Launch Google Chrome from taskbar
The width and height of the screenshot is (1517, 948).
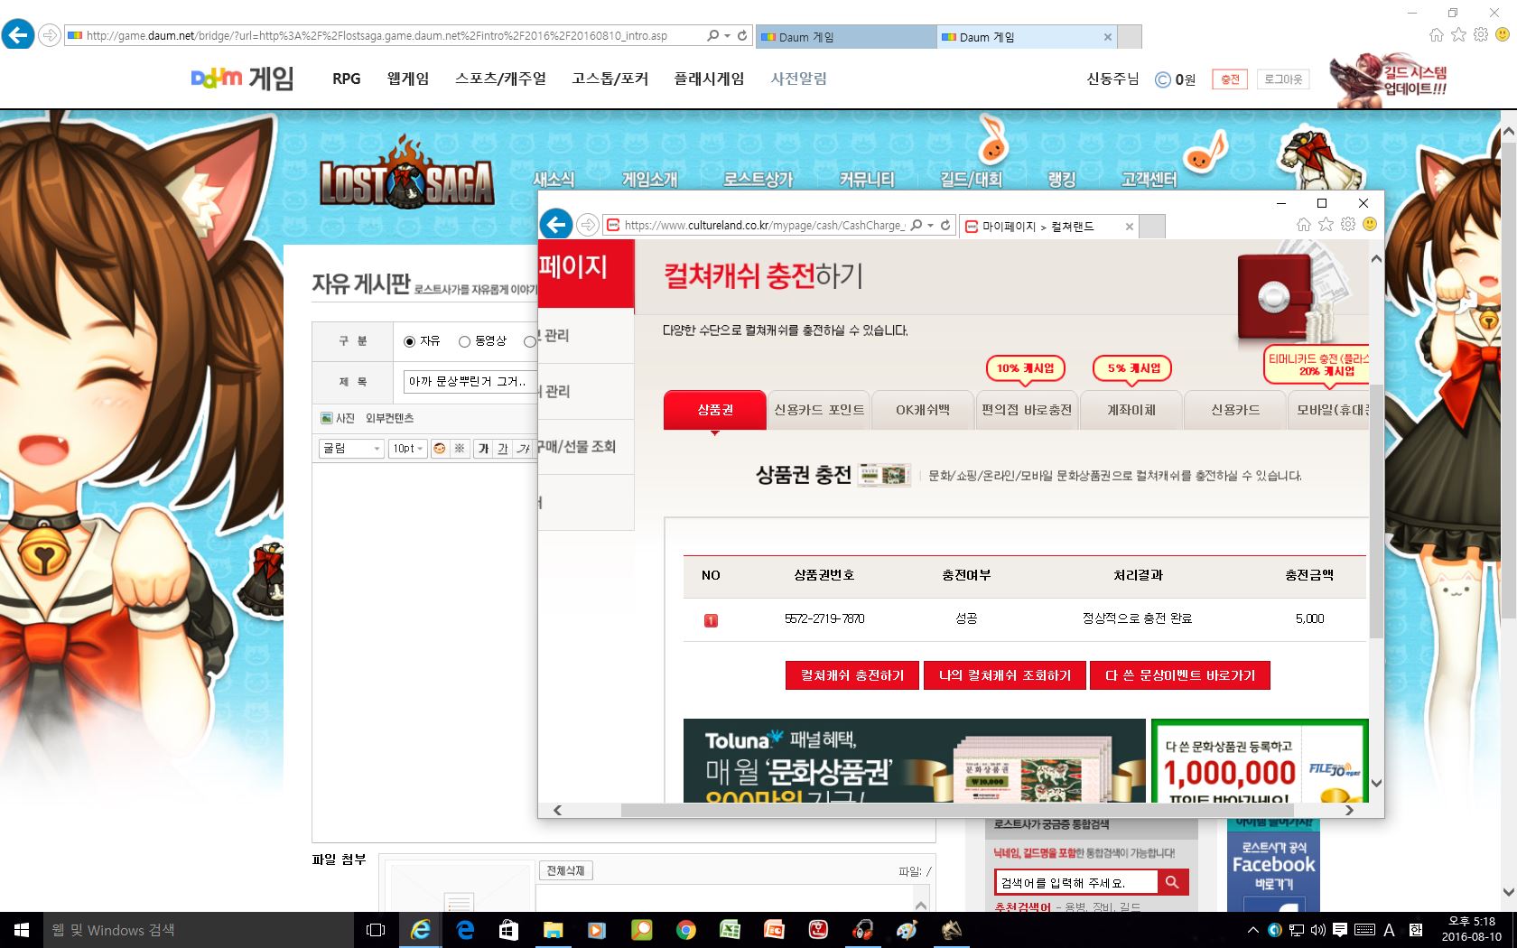point(685,930)
